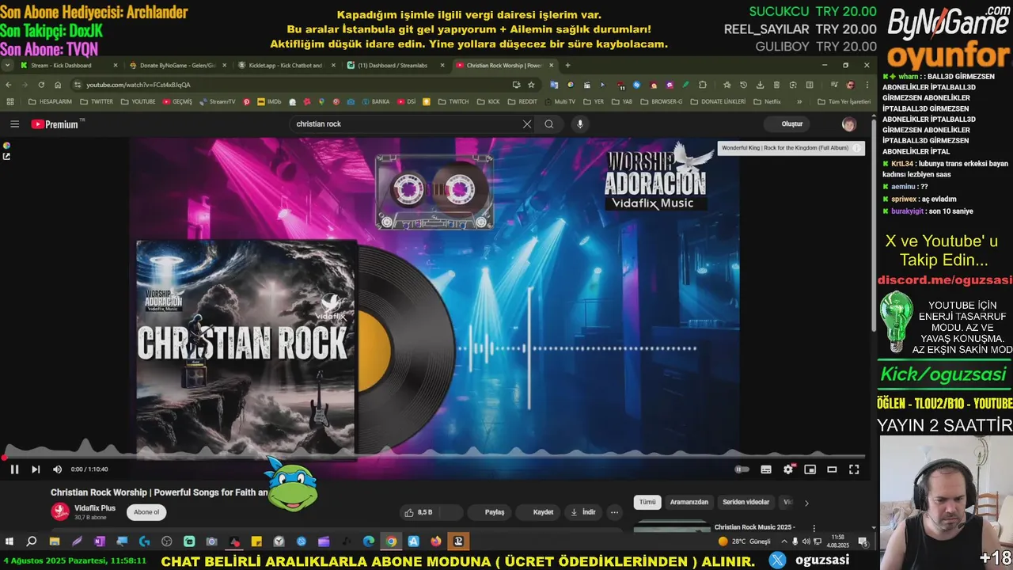This screenshot has width=1013, height=570.
Task: Open the Chrome tab search dropdown
Action: pos(7,66)
